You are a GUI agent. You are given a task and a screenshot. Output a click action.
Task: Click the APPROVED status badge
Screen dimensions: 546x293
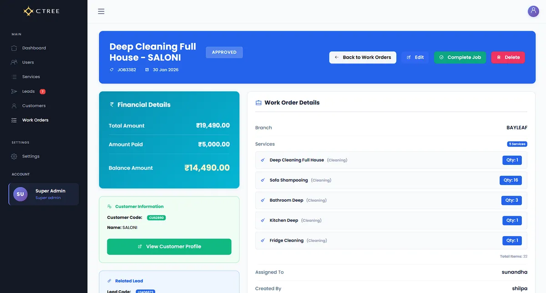[224, 52]
